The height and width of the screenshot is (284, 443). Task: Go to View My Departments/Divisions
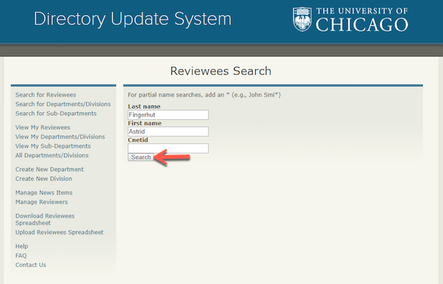point(60,137)
